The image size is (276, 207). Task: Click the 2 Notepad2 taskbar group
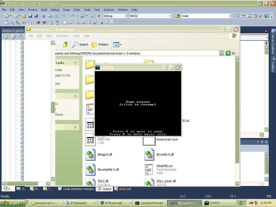pos(80,203)
